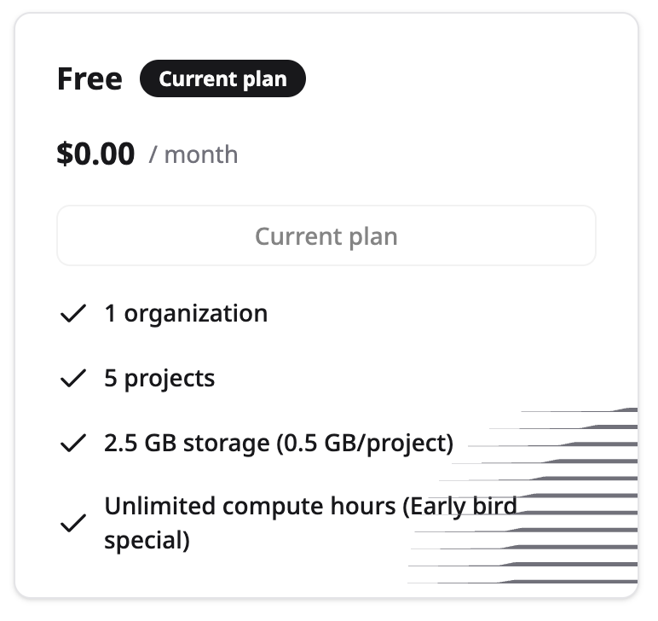Click the 5 projects feature text
Screen dimensions: 658x621
(159, 379)
